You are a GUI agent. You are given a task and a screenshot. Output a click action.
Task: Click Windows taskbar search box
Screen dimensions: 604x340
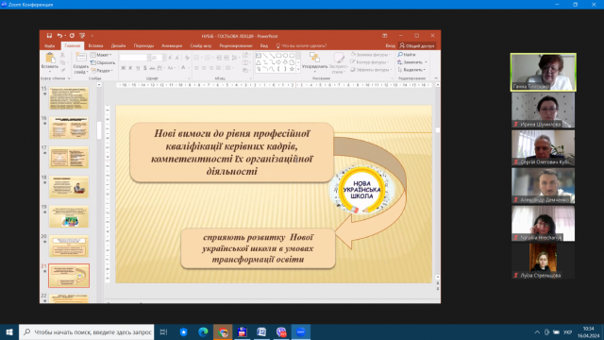pyautogui.click(x=86, y=331)
